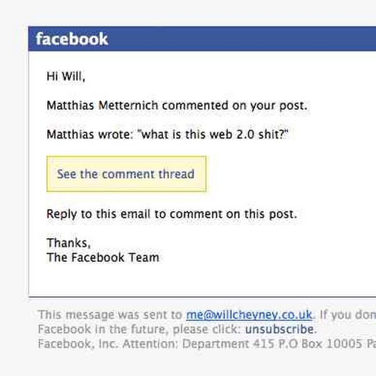Click the 'Hi Will,' greeting text
The width and height of the screenshot is (376, 376).
pos(65,77)
